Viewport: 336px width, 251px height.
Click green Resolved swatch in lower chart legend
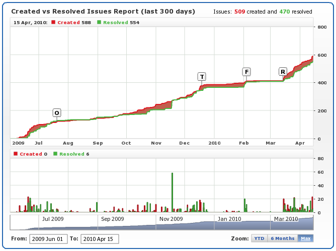(55, 154)
